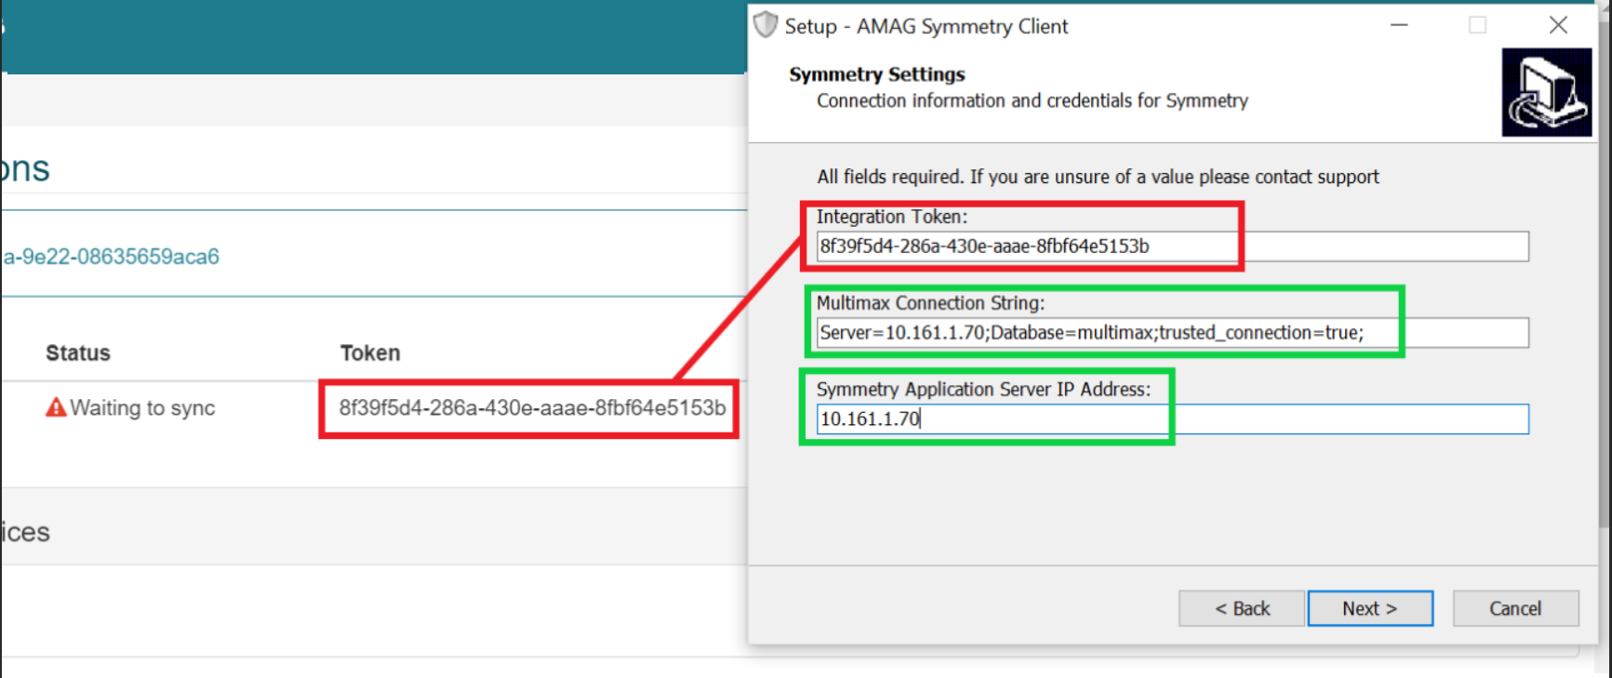The height and width of the screenshot is (678, 1612).
Task: Click the installer computer icon in the header
Action: point(1546,93)
